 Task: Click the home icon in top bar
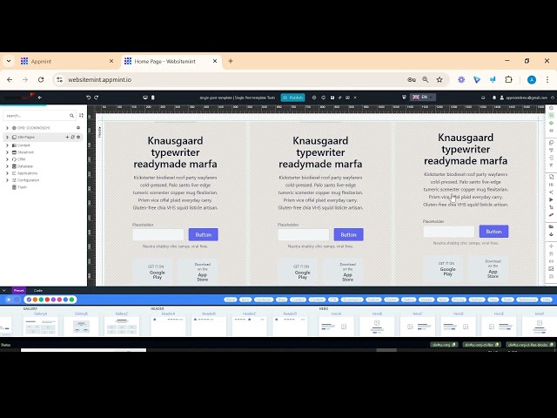(483, 98)
